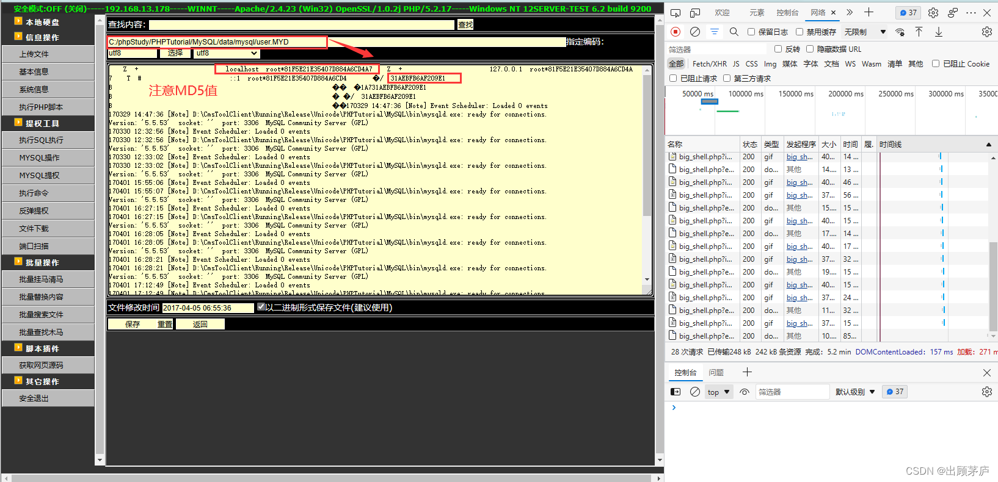Enable 禁用缓存 checkbox
The height and width of the screenshot is (482, 998).
pyautogui.click(x=799, y=32)
